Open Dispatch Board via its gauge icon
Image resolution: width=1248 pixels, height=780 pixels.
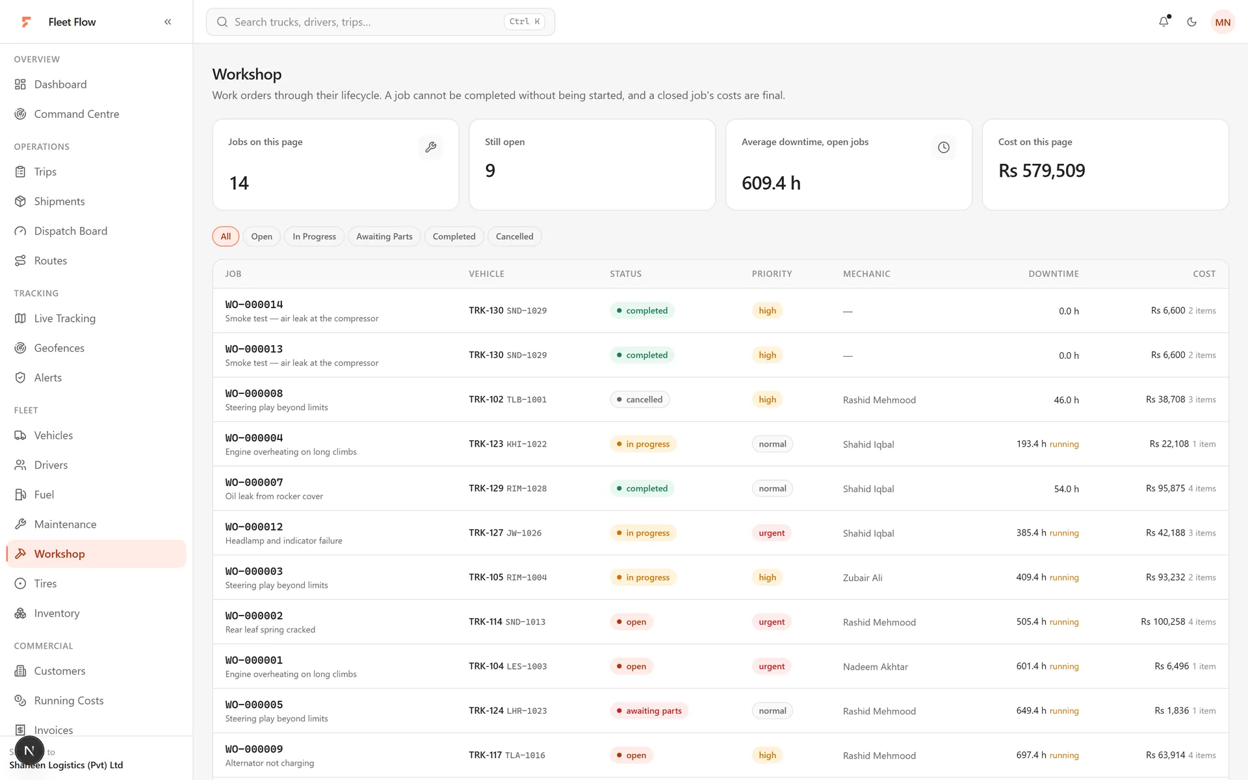click(21, 231)
